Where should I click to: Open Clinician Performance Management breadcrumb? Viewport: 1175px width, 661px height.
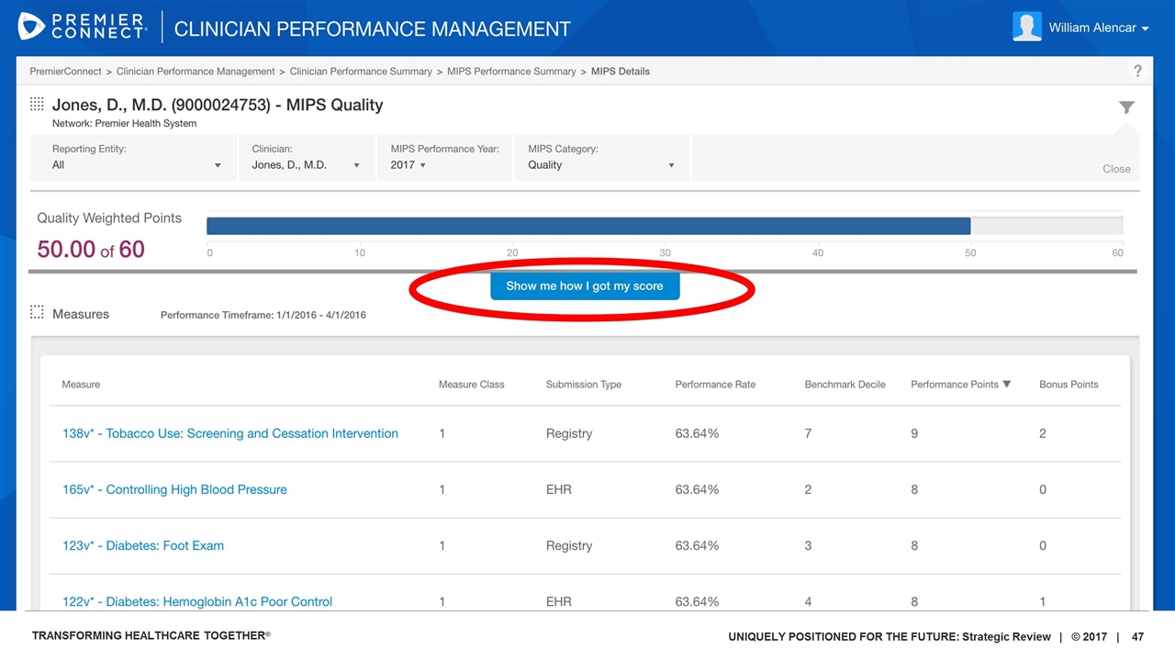[196, 72]
